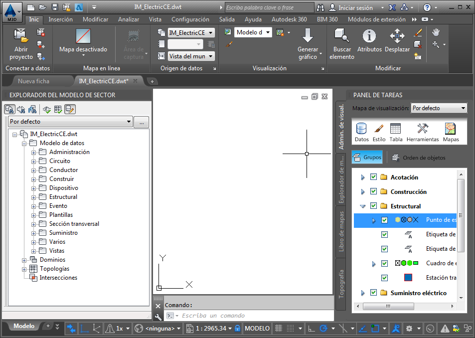Click the lock icon in the status bar
475x338 pixels.
click(x=237, y=329)
